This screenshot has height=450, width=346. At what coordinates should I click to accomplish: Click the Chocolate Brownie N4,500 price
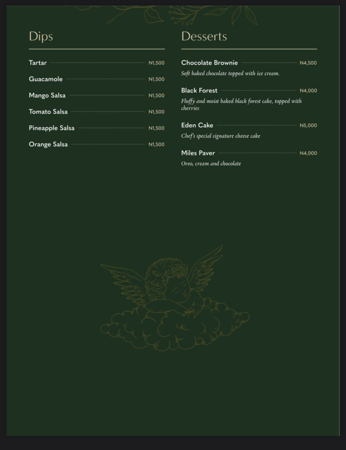click(308, 63)
